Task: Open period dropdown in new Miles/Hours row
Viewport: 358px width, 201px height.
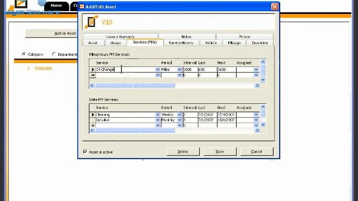Action: click(180, 75)
